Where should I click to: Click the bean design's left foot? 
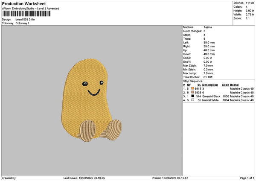pyautogui.click(x=88, y=131)
